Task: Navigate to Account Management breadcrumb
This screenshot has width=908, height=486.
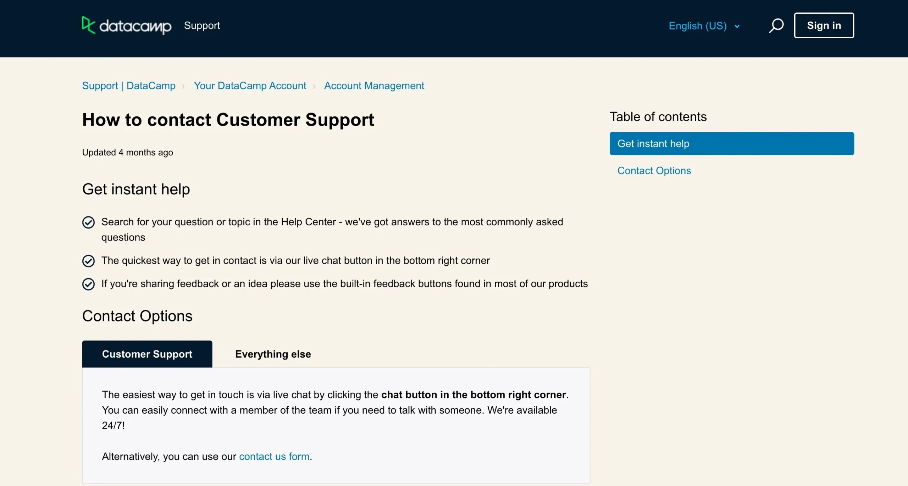Action: tap(374, 86)
